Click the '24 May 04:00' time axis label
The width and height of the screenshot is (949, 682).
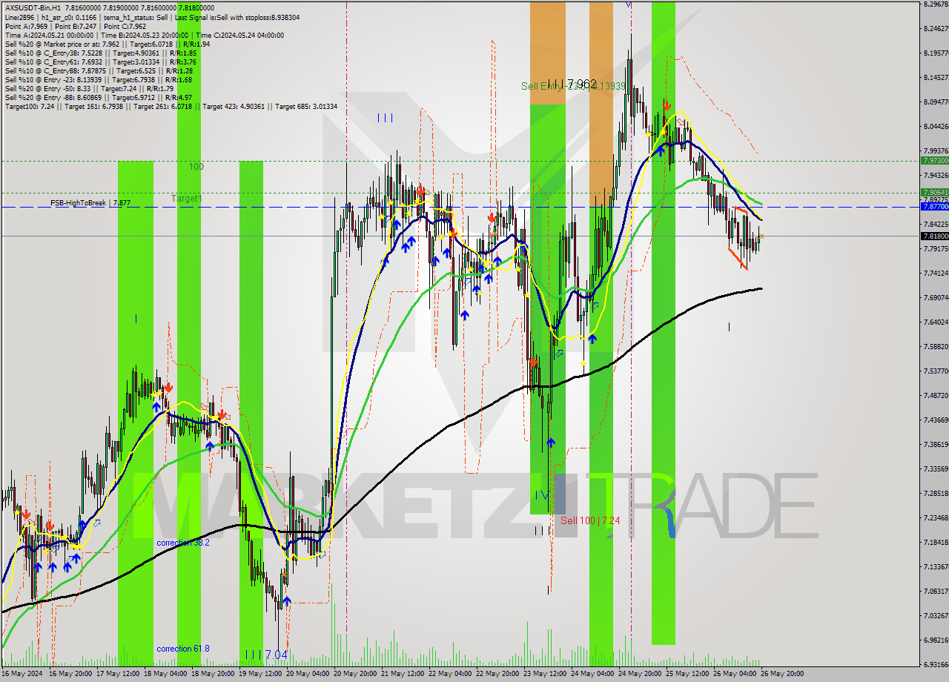click(594, 674)
